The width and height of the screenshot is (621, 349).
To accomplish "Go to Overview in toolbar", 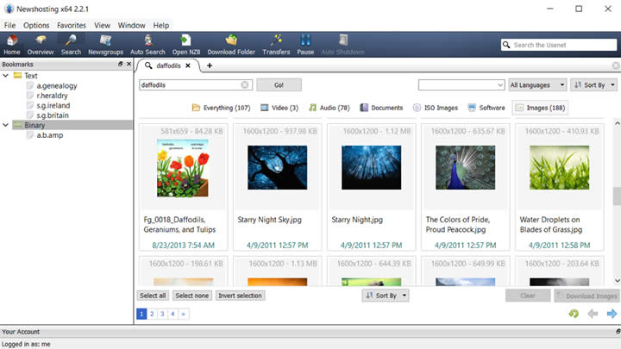I will pyautogui.click(x=40, y=44).
